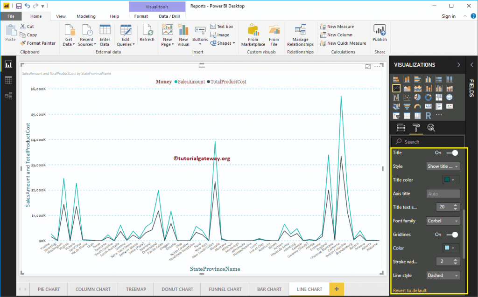Viewport: 478px width, 297px height.
Task: Click the focus mode icon on the chart
Action: pyautogui.click(x=368, y=67)
